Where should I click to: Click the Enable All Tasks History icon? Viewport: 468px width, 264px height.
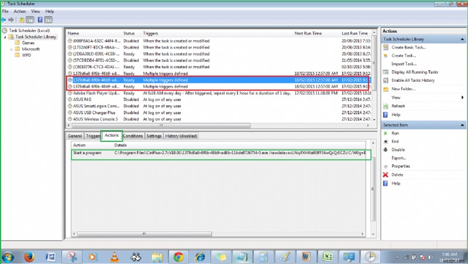(x=386, y=81)
